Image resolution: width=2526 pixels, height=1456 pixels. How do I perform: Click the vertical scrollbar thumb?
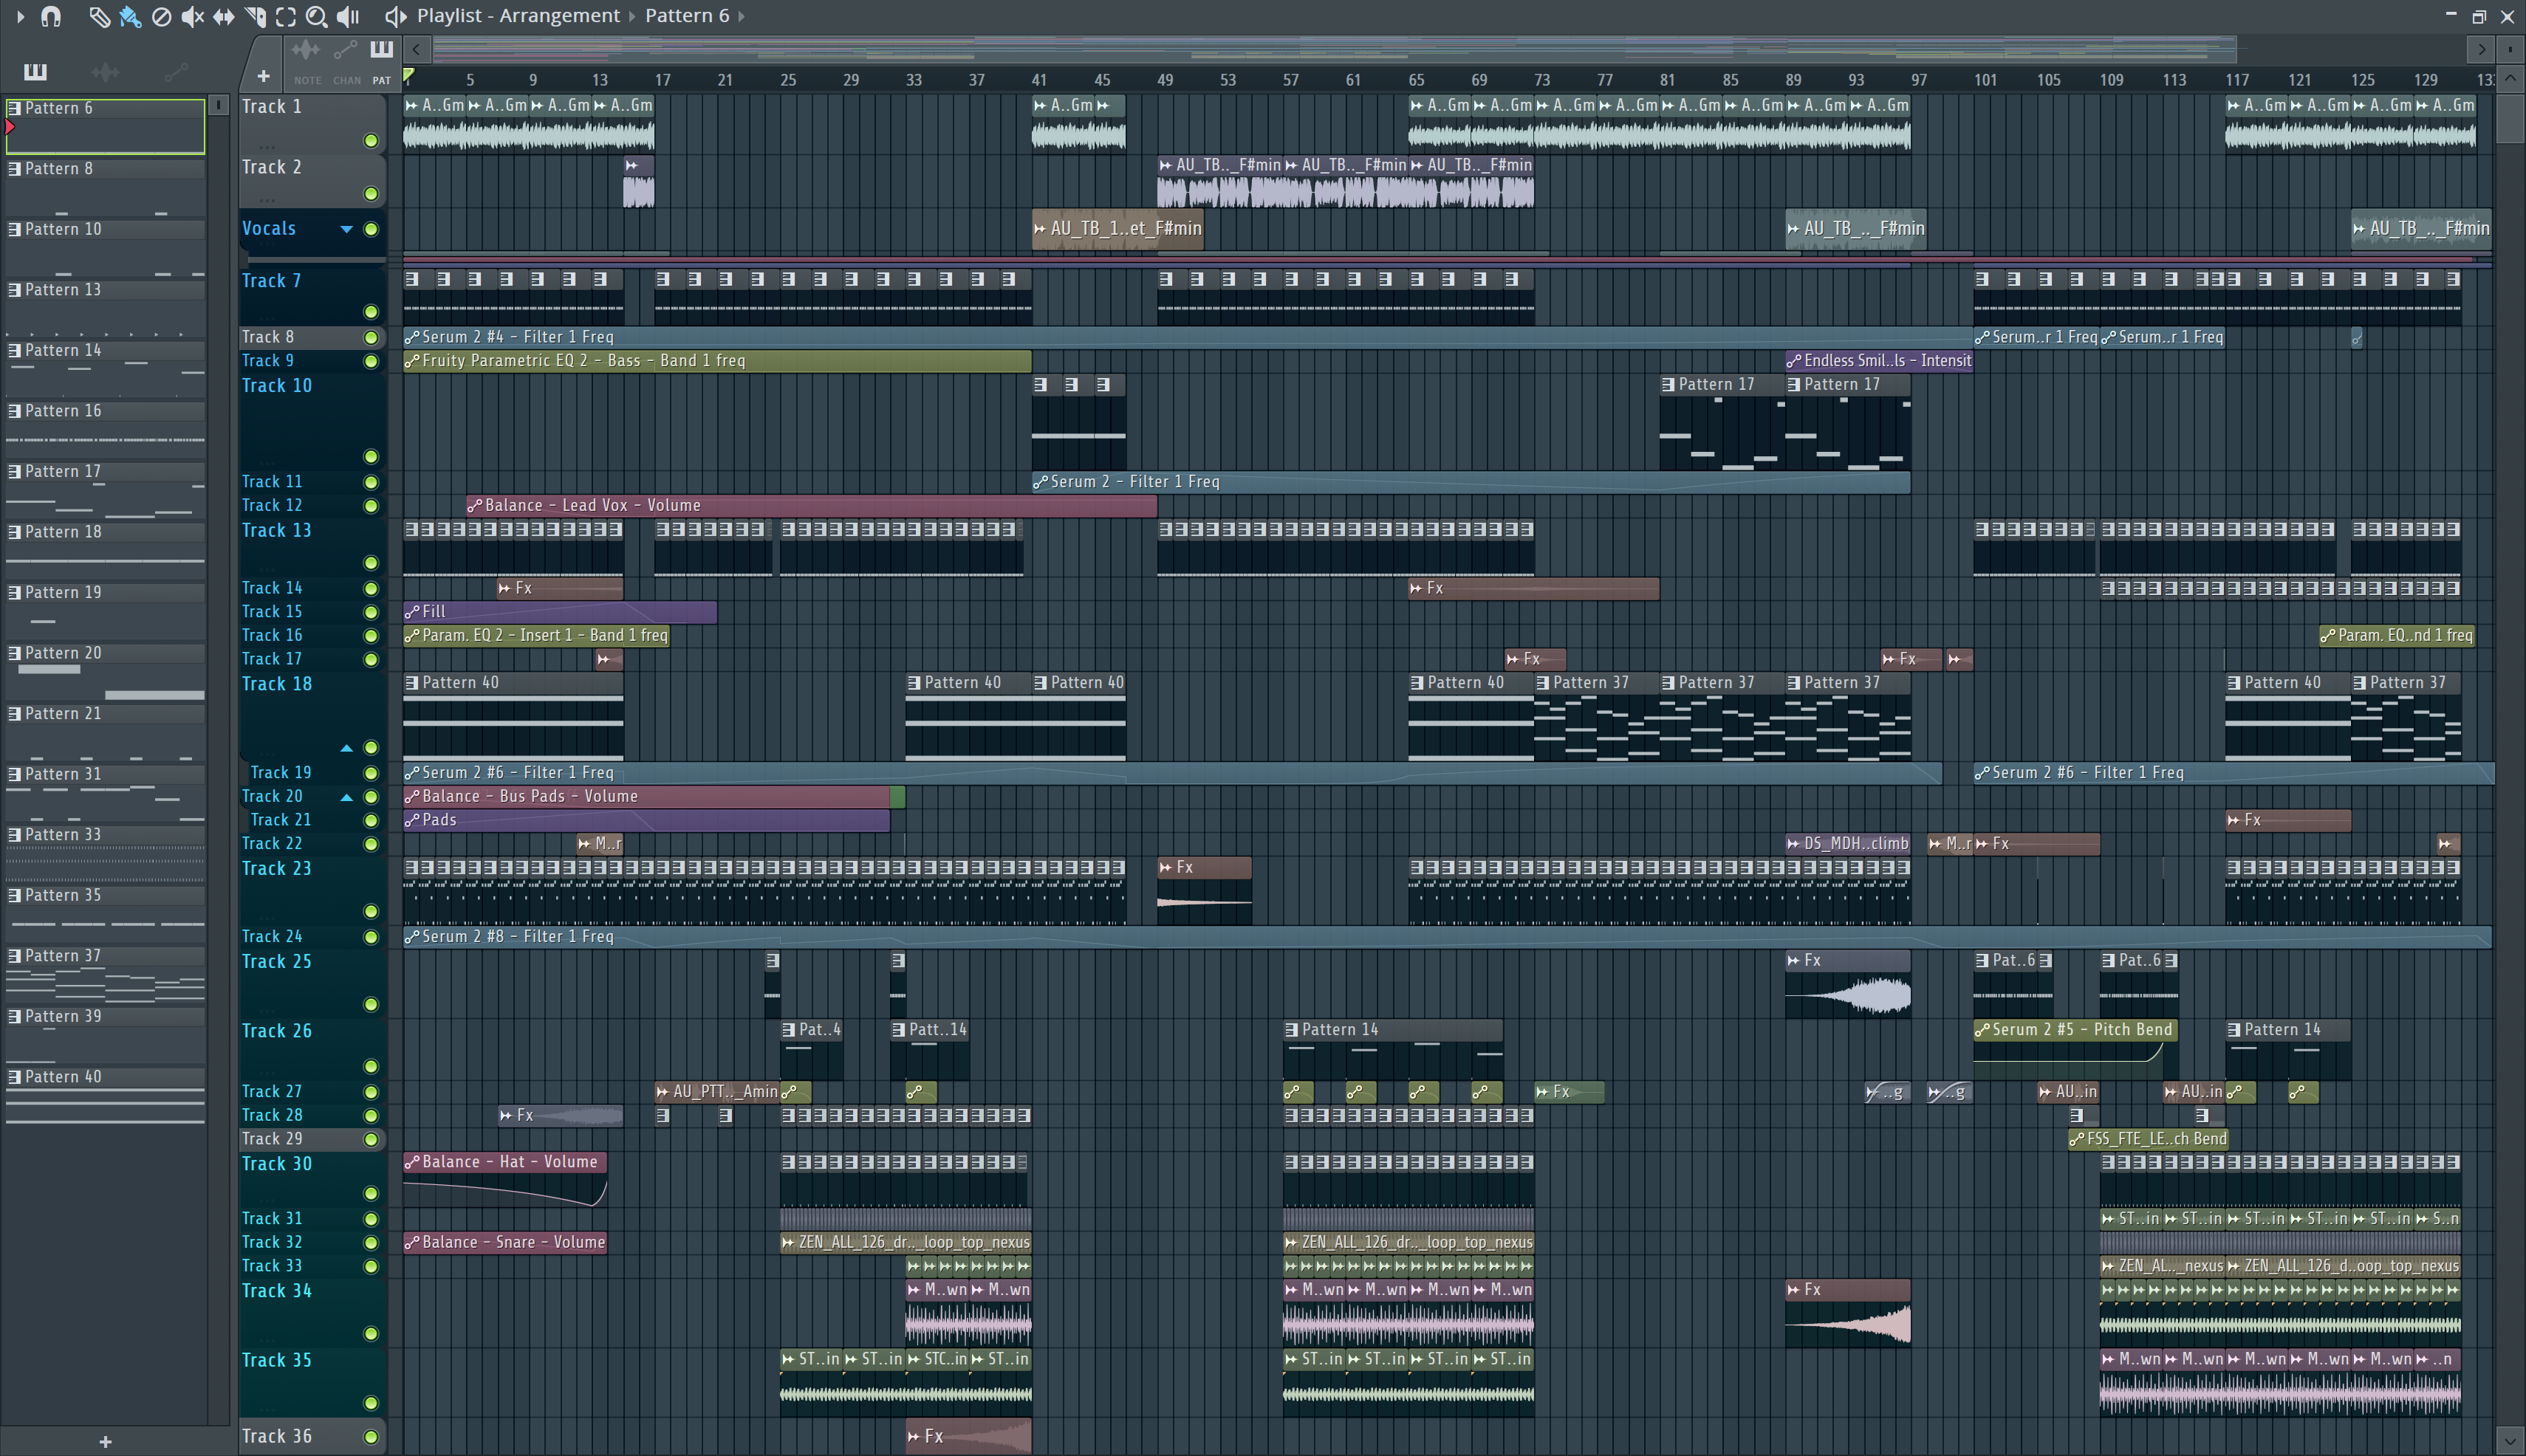pos(2509,118)
